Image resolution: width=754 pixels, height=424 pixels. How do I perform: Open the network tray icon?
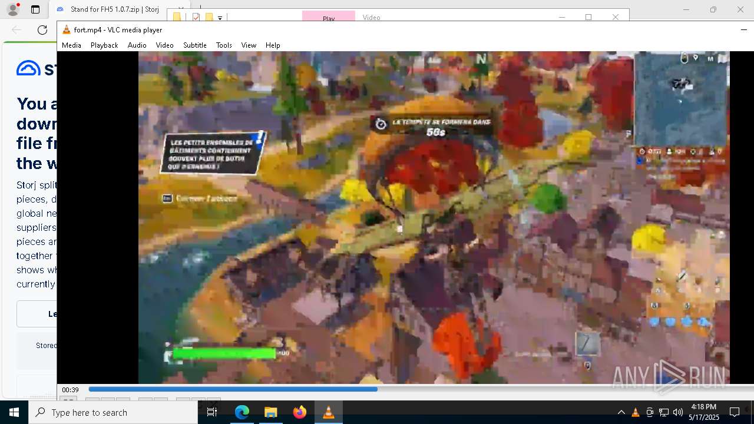663,412
